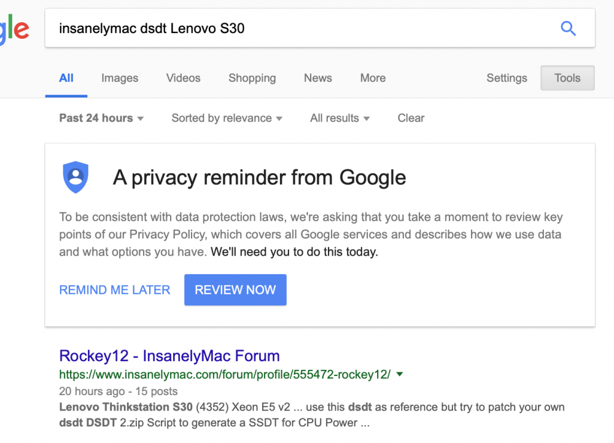The height and width of the screenshot is (443, 614).
Task: Switch to the All results tab
Action: click(66, 78)
